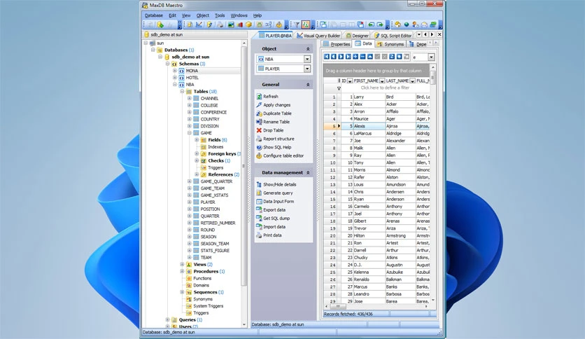
Task: Click the green globe icon in toolbar
Action: coord(407,25)
